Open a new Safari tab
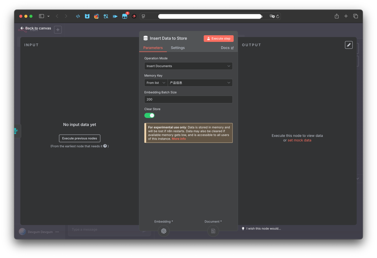This screenshot has height=258, width=377. [x=346, y=16]
